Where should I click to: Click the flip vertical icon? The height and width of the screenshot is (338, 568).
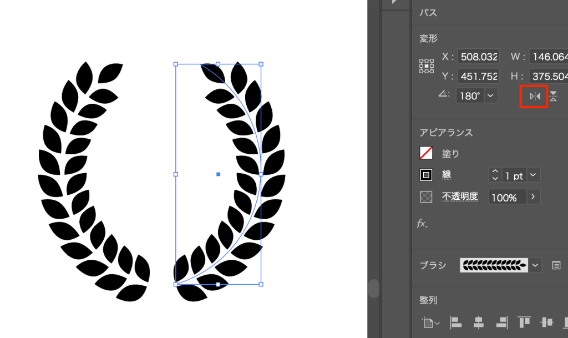(x=553, y=96)
